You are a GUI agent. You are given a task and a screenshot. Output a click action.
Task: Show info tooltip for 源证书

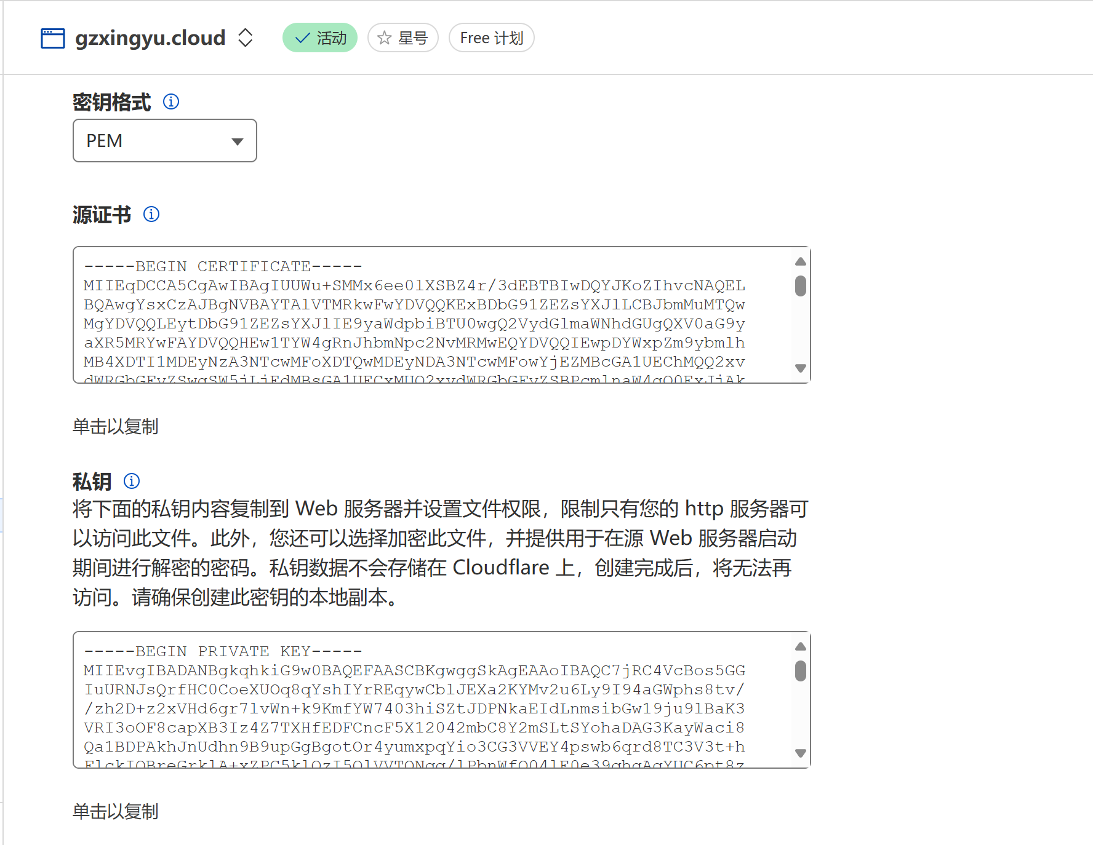pyautogui.click(x=151, y=214)
